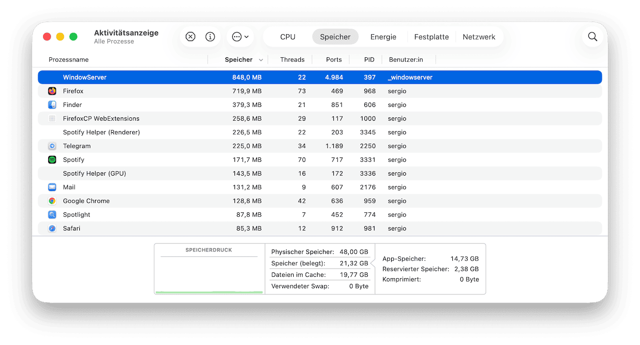
Task: Click the Telegram app icon
Action: click(x=52, y=146)
